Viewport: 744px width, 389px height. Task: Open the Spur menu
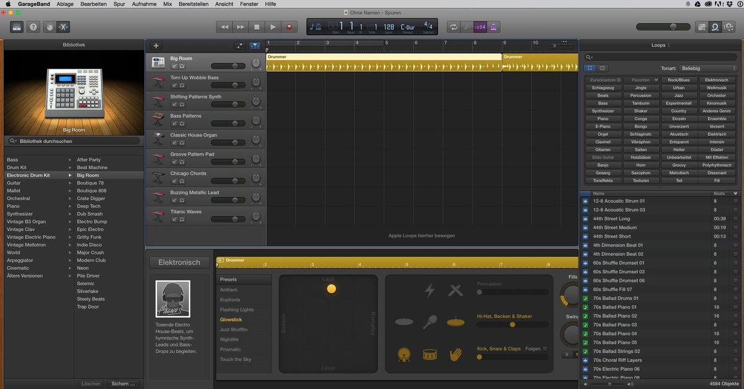click(x=119, y=4)
